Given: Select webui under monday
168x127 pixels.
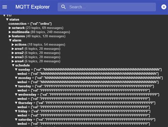Looking at the screenshot, I should 22,82.
